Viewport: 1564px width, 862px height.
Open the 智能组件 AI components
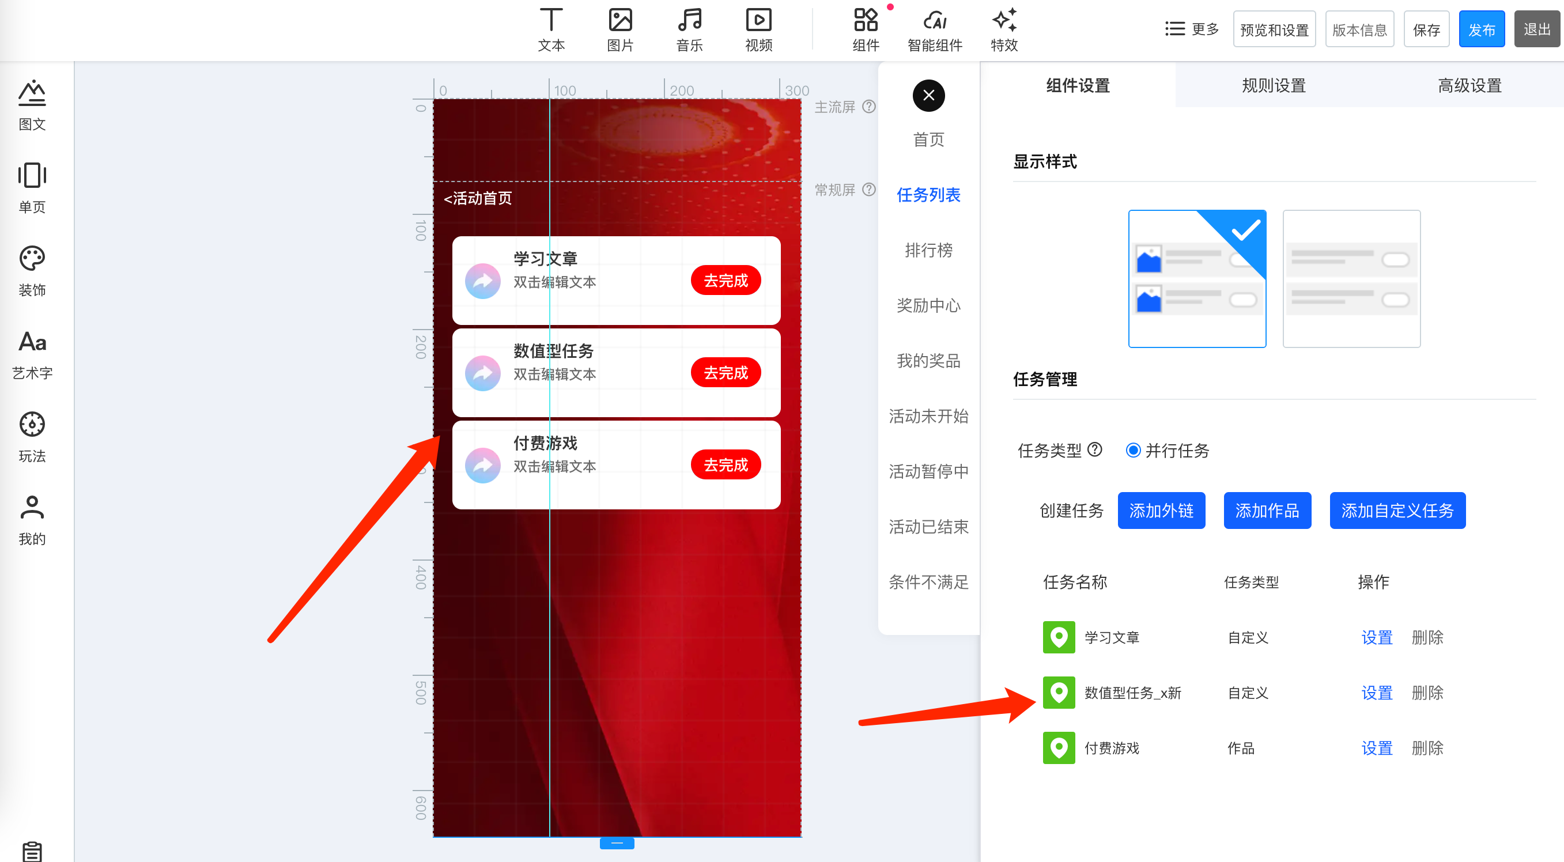[934, 29]
